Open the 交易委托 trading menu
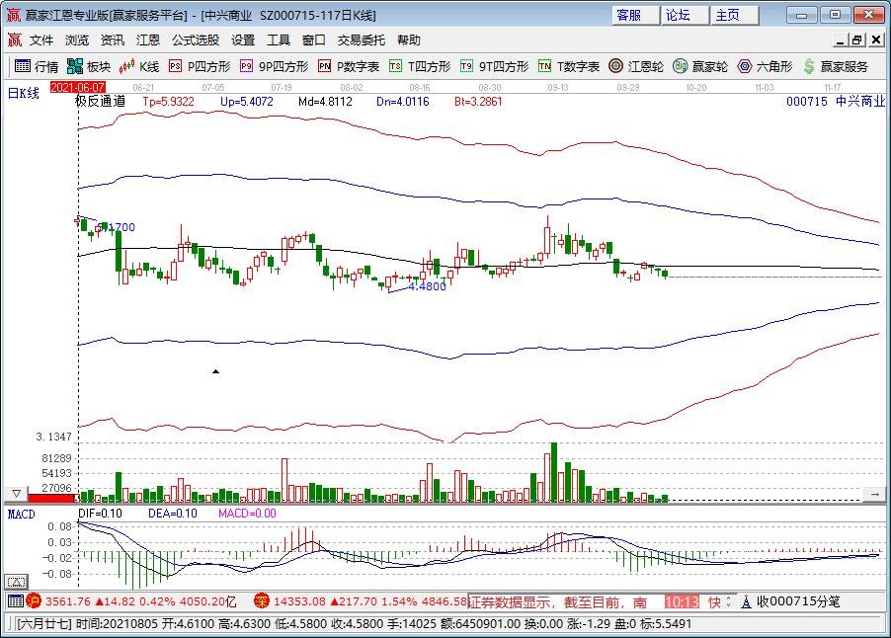891x638 pixels. [361, 40]
